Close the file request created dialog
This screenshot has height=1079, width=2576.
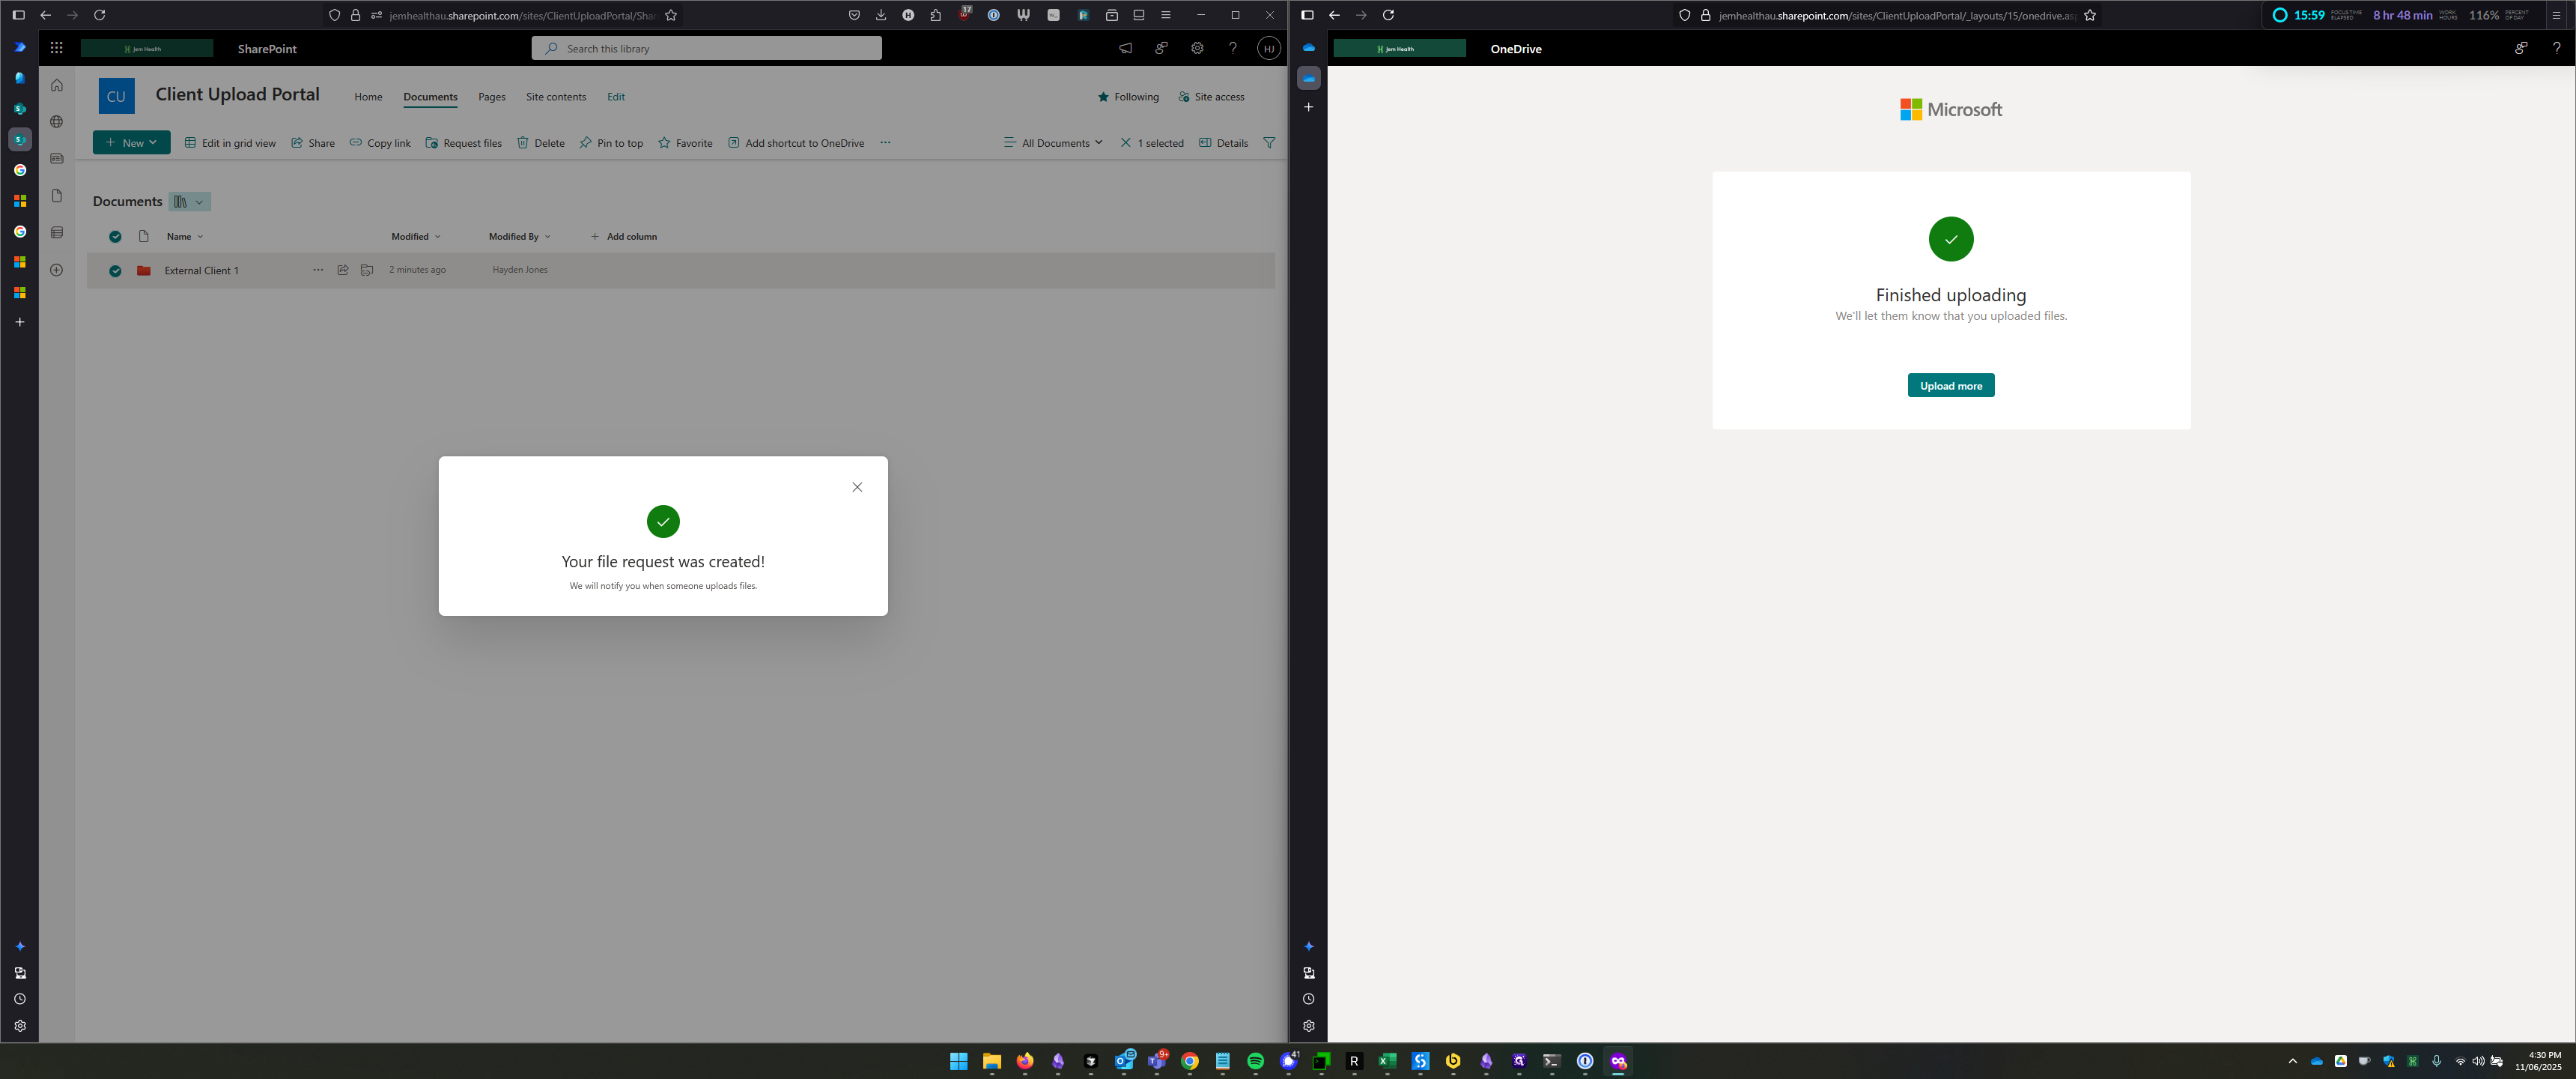(x=857, y=488)
